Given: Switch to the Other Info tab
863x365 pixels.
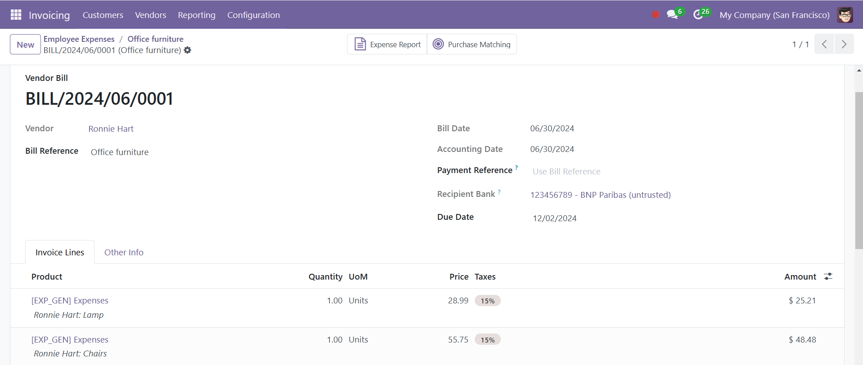Looking at the screenshot, I should pyautogui.click(x=124, y=252).
